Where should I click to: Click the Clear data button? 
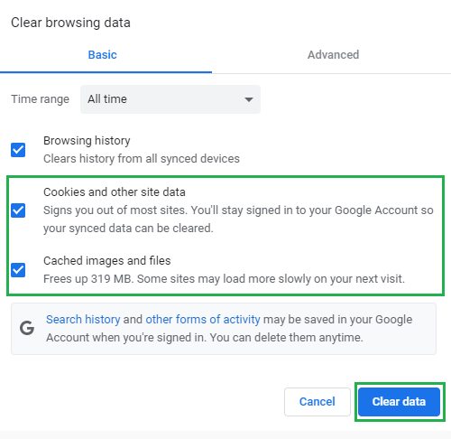[399, 402]
